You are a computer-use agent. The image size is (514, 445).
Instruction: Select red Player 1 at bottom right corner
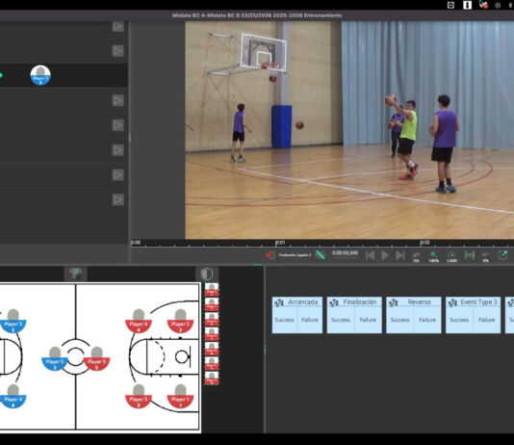[x=180, y=396]
